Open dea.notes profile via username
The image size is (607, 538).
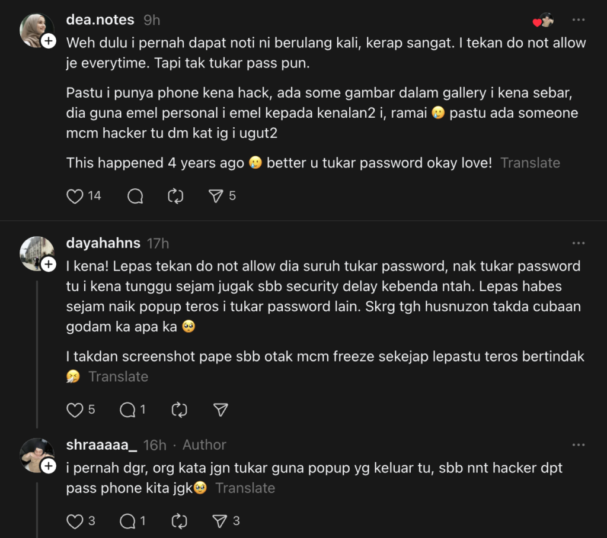tap(100, 20)
